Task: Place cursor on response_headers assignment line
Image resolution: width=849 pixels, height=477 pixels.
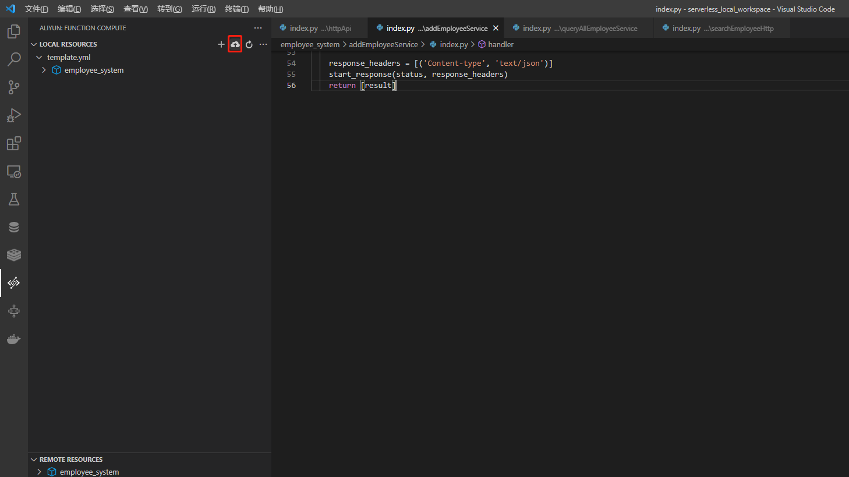Action: 441,63
